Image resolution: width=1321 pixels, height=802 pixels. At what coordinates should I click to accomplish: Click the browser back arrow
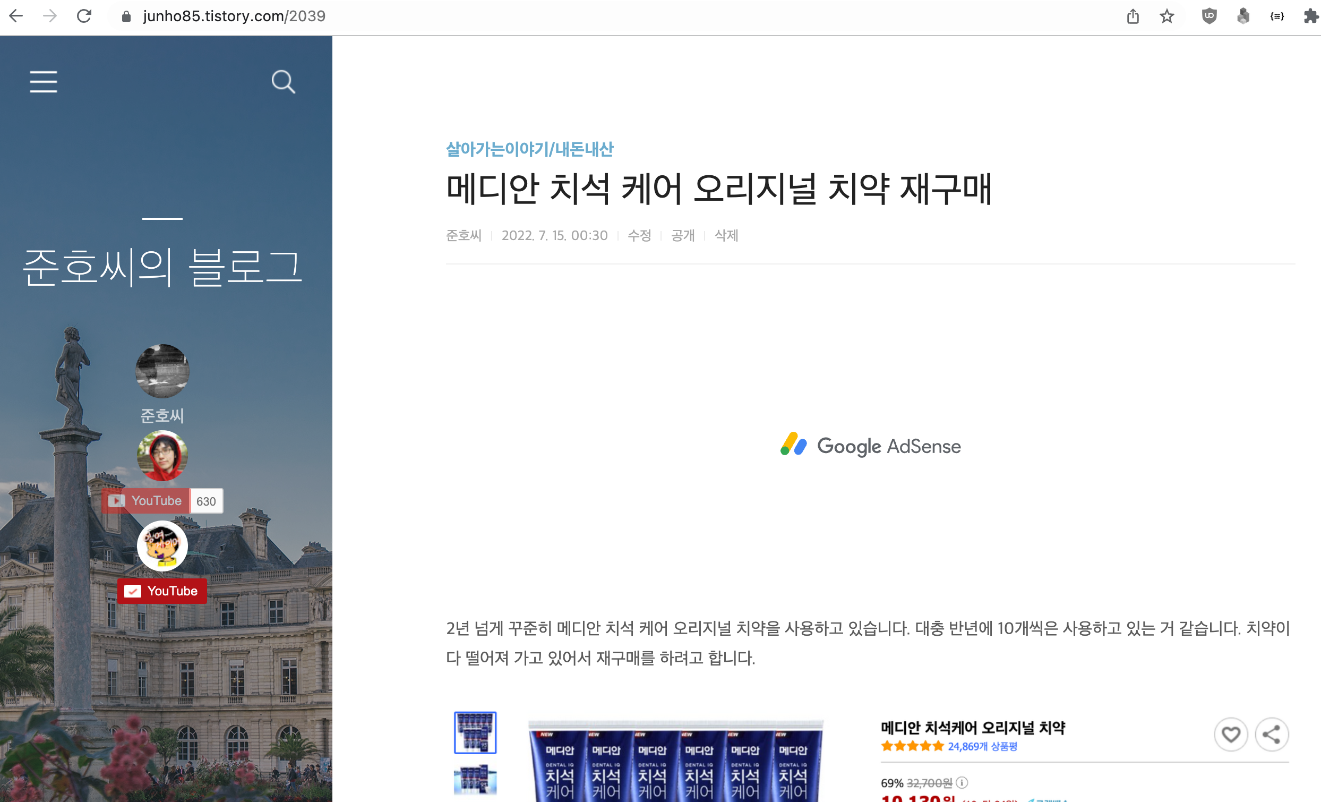(16, 16)
